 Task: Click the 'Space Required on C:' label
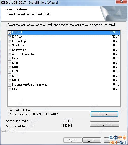pos(20,121)
